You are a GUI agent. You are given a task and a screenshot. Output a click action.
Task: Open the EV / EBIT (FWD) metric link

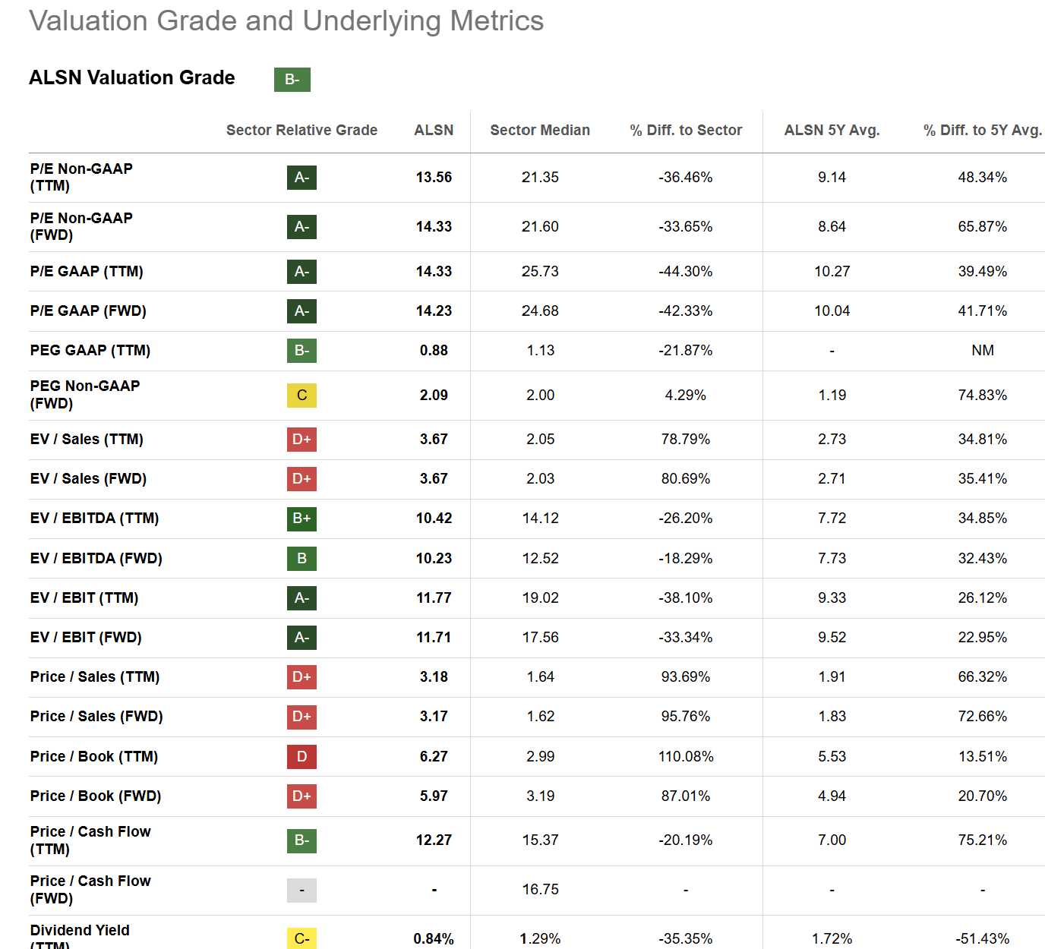[86, 638]
